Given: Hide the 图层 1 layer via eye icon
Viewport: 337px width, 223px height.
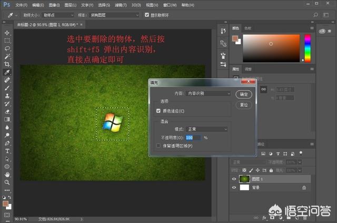Looking at the screenshot, I should point(234,179).
